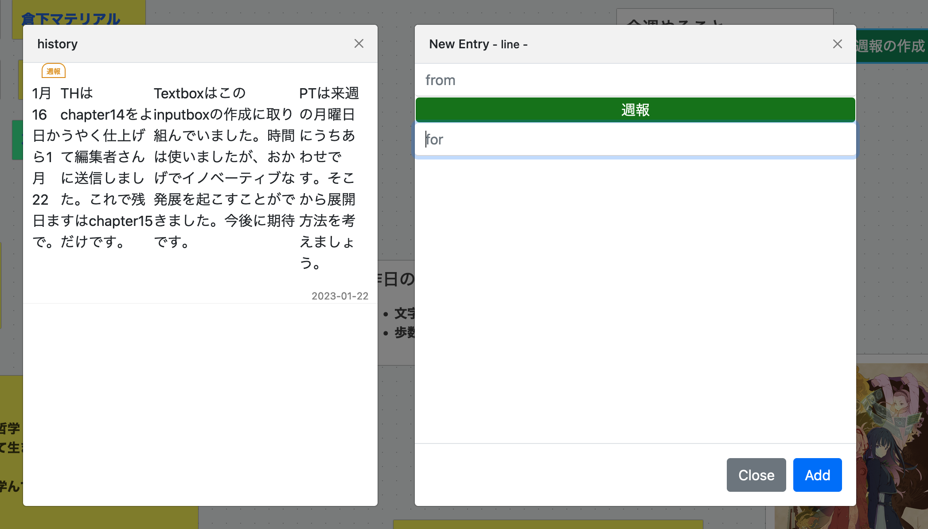Viewport: 928px width, 529px height.
Task: Click the 'history' panel title
Action: (58, 44)
